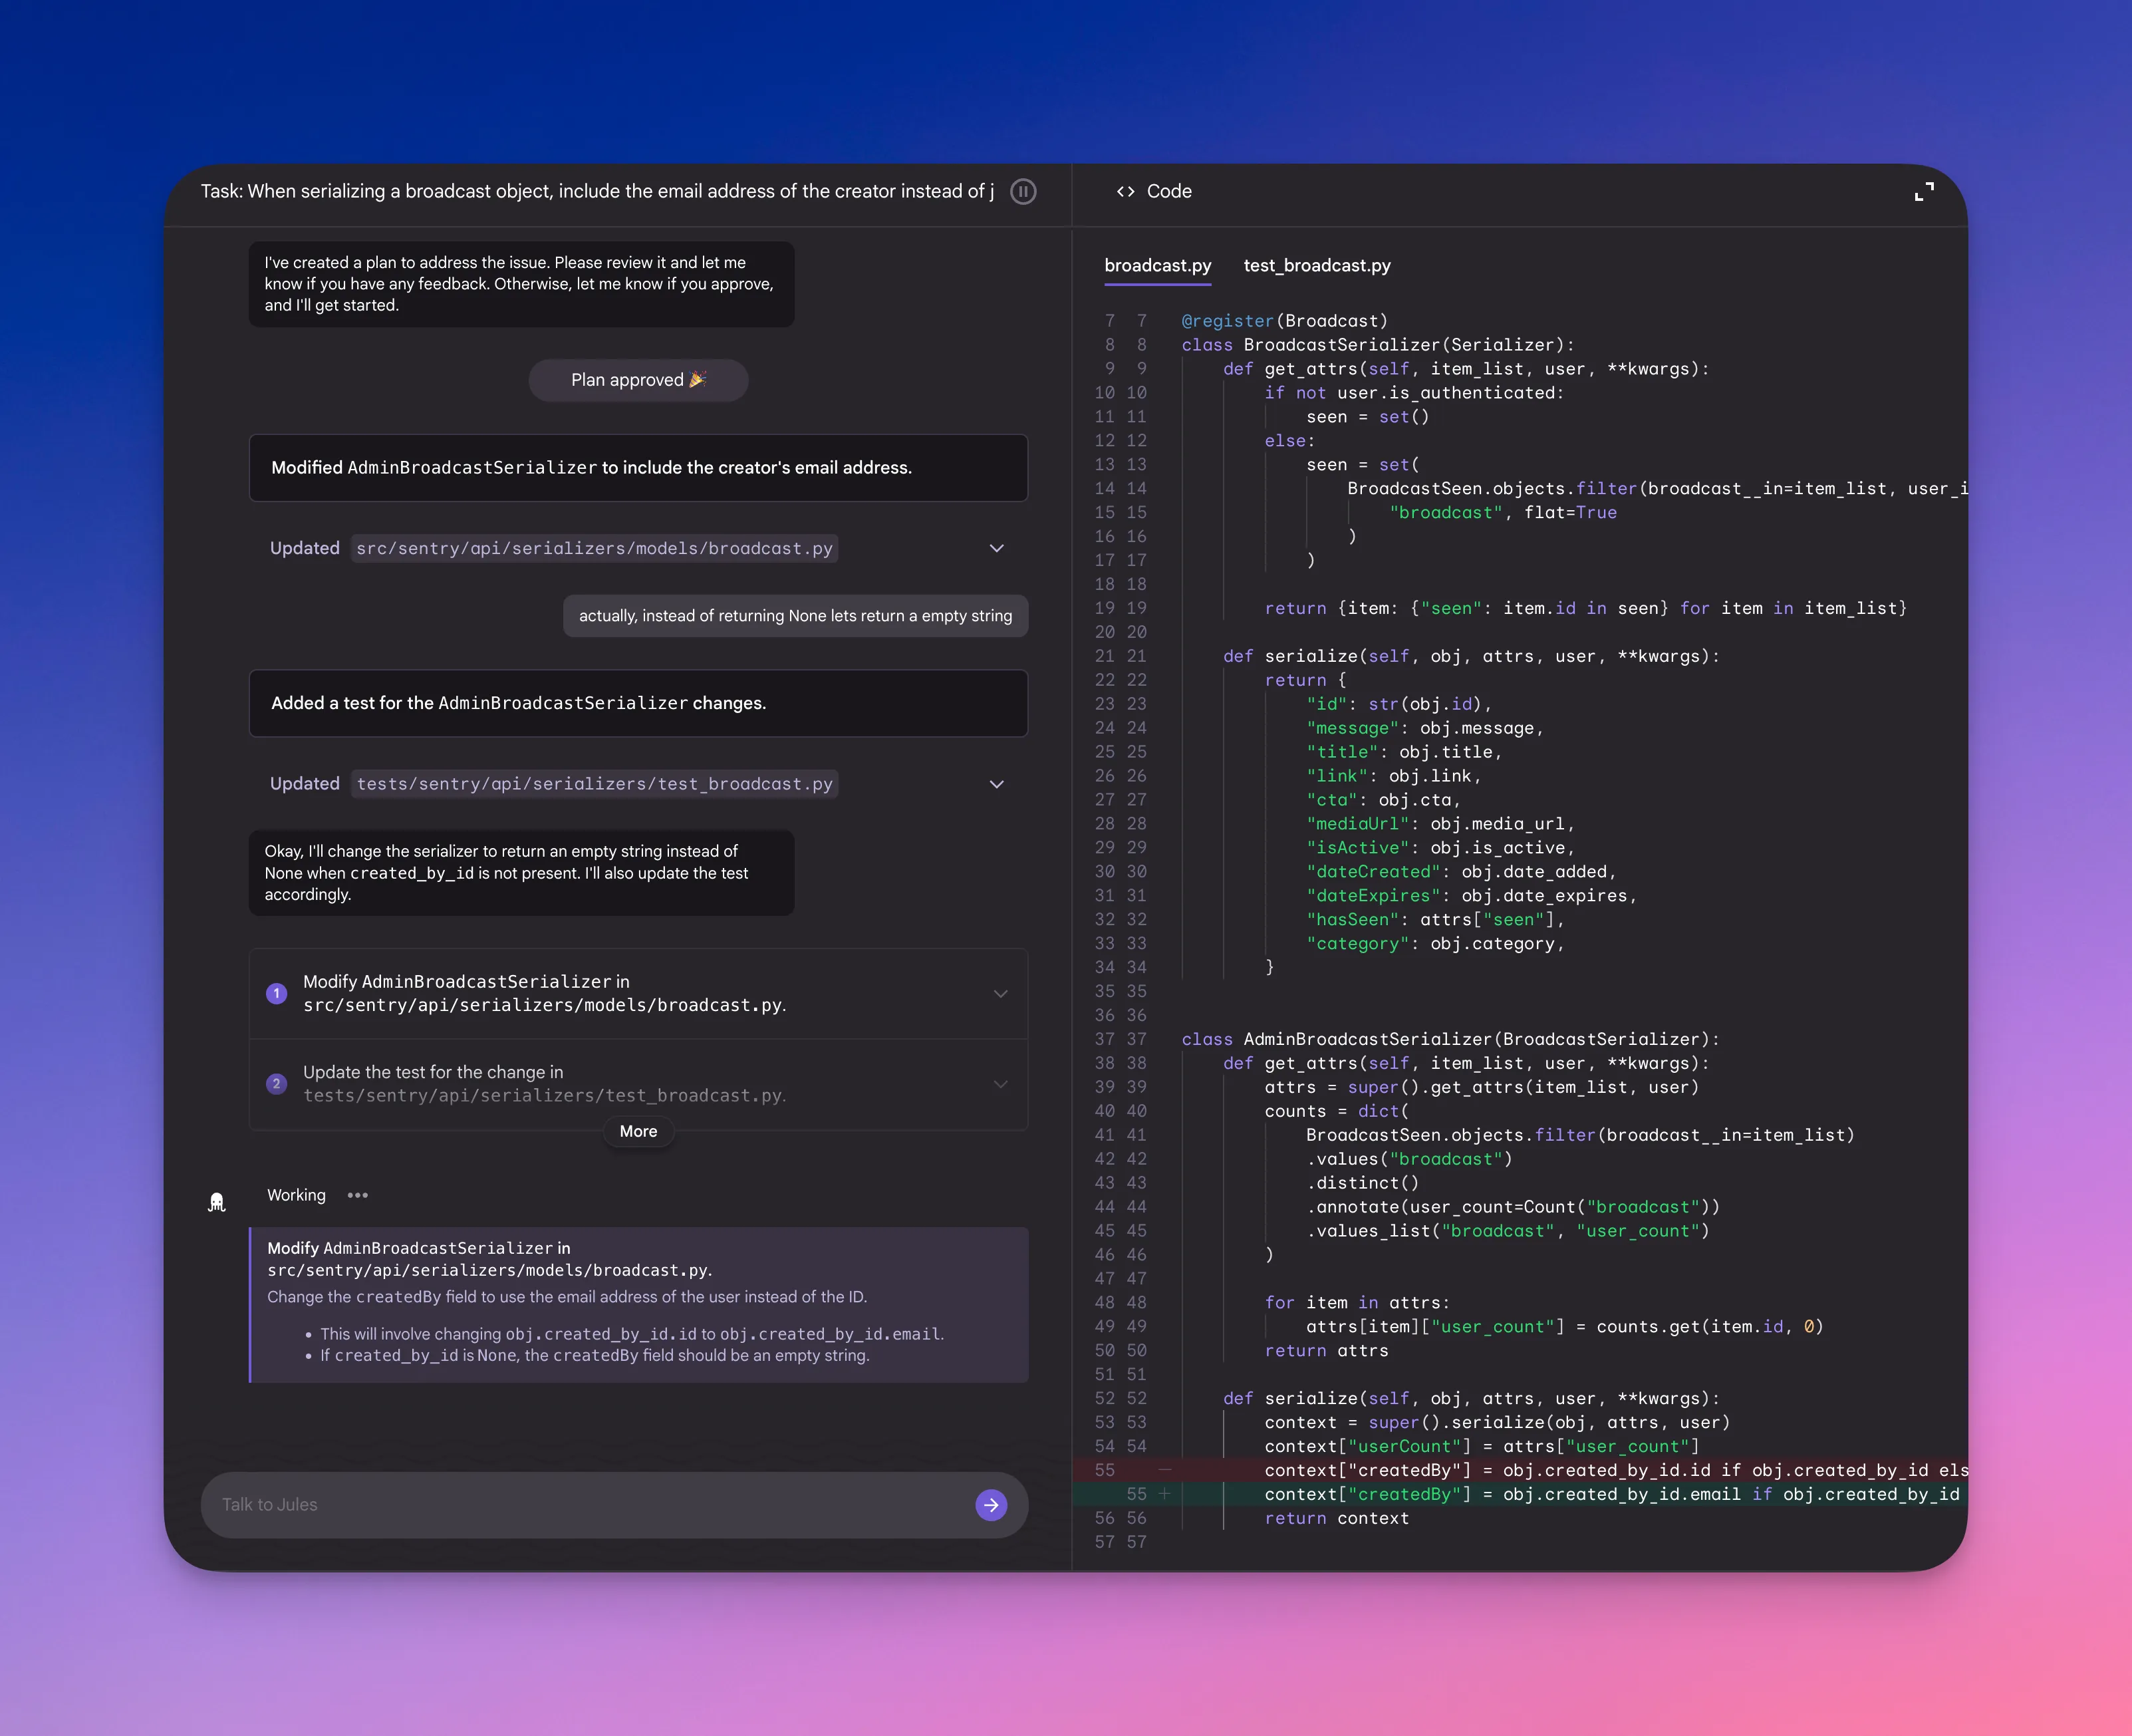2132x1736 pixels.
Task: Expand the updated broadcast.py file details
Action: click(996, 548)
